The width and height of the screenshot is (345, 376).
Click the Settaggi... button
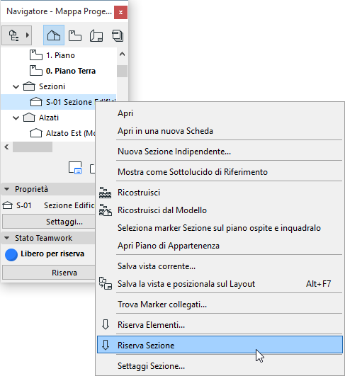tap(49, 222)
